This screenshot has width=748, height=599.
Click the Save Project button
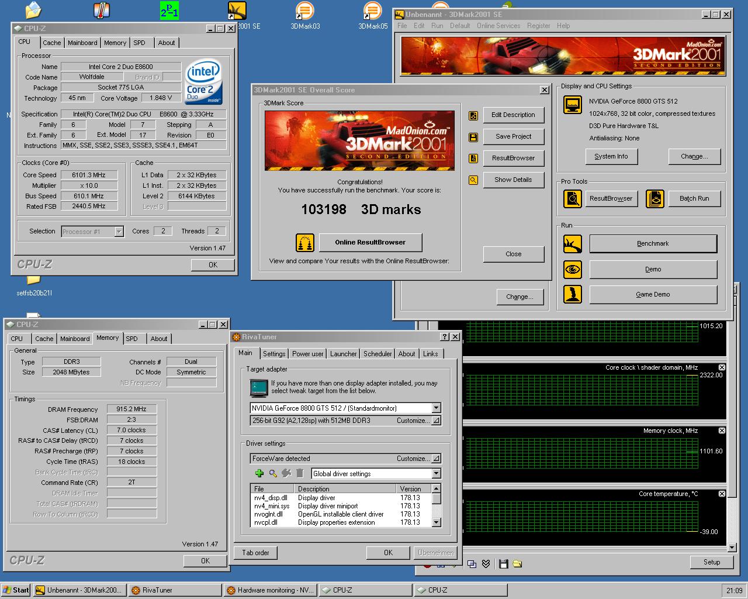pos(513,136)
